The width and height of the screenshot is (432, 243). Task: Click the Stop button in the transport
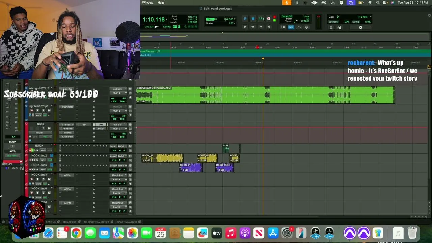[x=253, y=19]
